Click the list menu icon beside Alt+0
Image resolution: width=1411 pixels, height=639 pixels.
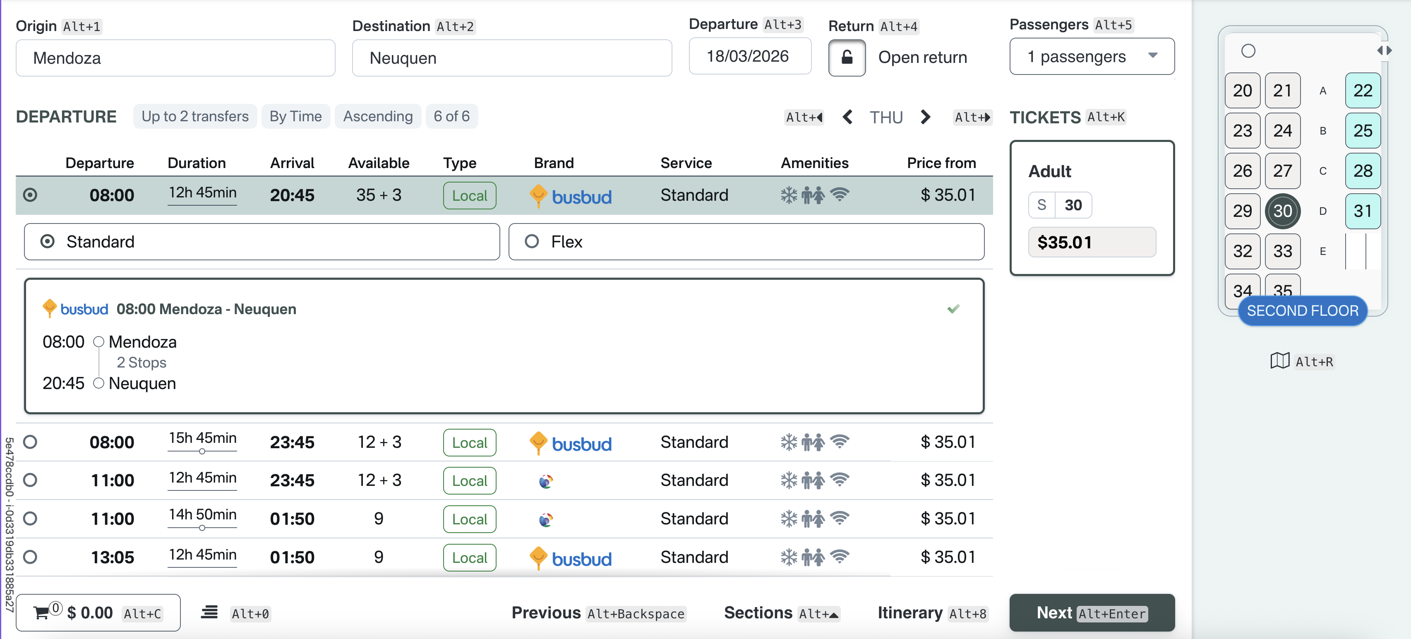click(209, 612)
